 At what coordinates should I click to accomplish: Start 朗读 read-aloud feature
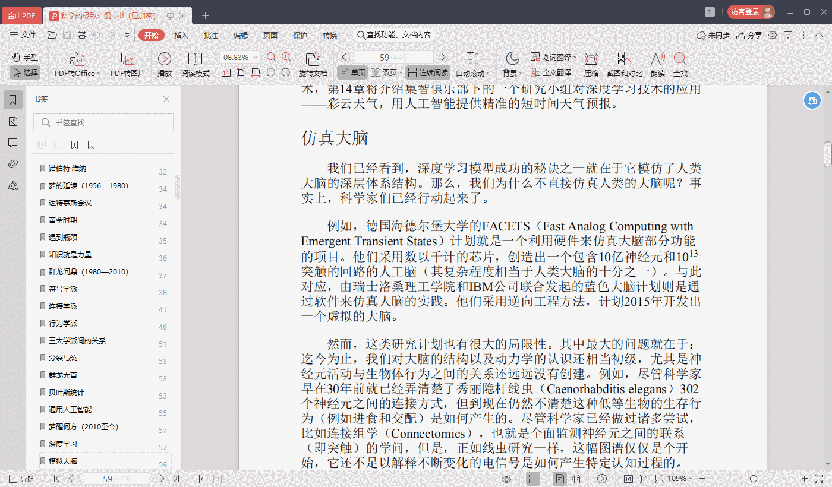click(657, 59)
